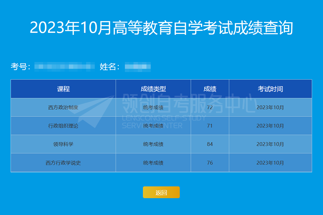
Task: Click the course cell 西方行政学说史
Action: click(63, 163)
